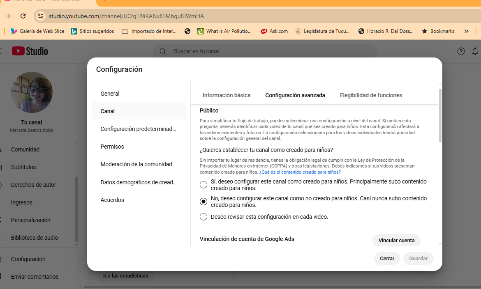The width and height of the screenshot is (481, 289).
Task: Open the Sitios sugeridos bookmark
Action: pyautogui.click(x=92, y=31)
